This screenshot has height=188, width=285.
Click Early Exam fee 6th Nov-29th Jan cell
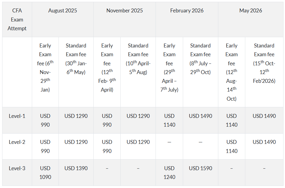click(x=45, y=68)
